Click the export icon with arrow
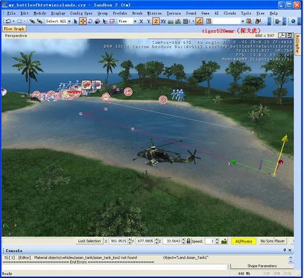 pos(278,22)
